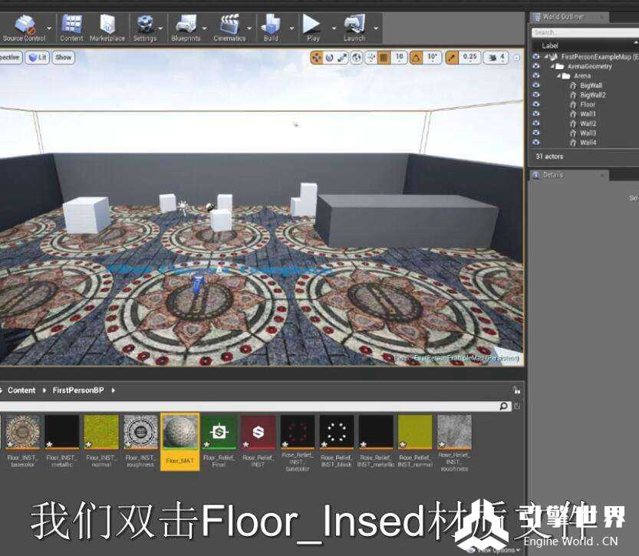Toggle visibility eye for Floor actor

point(535,104)
